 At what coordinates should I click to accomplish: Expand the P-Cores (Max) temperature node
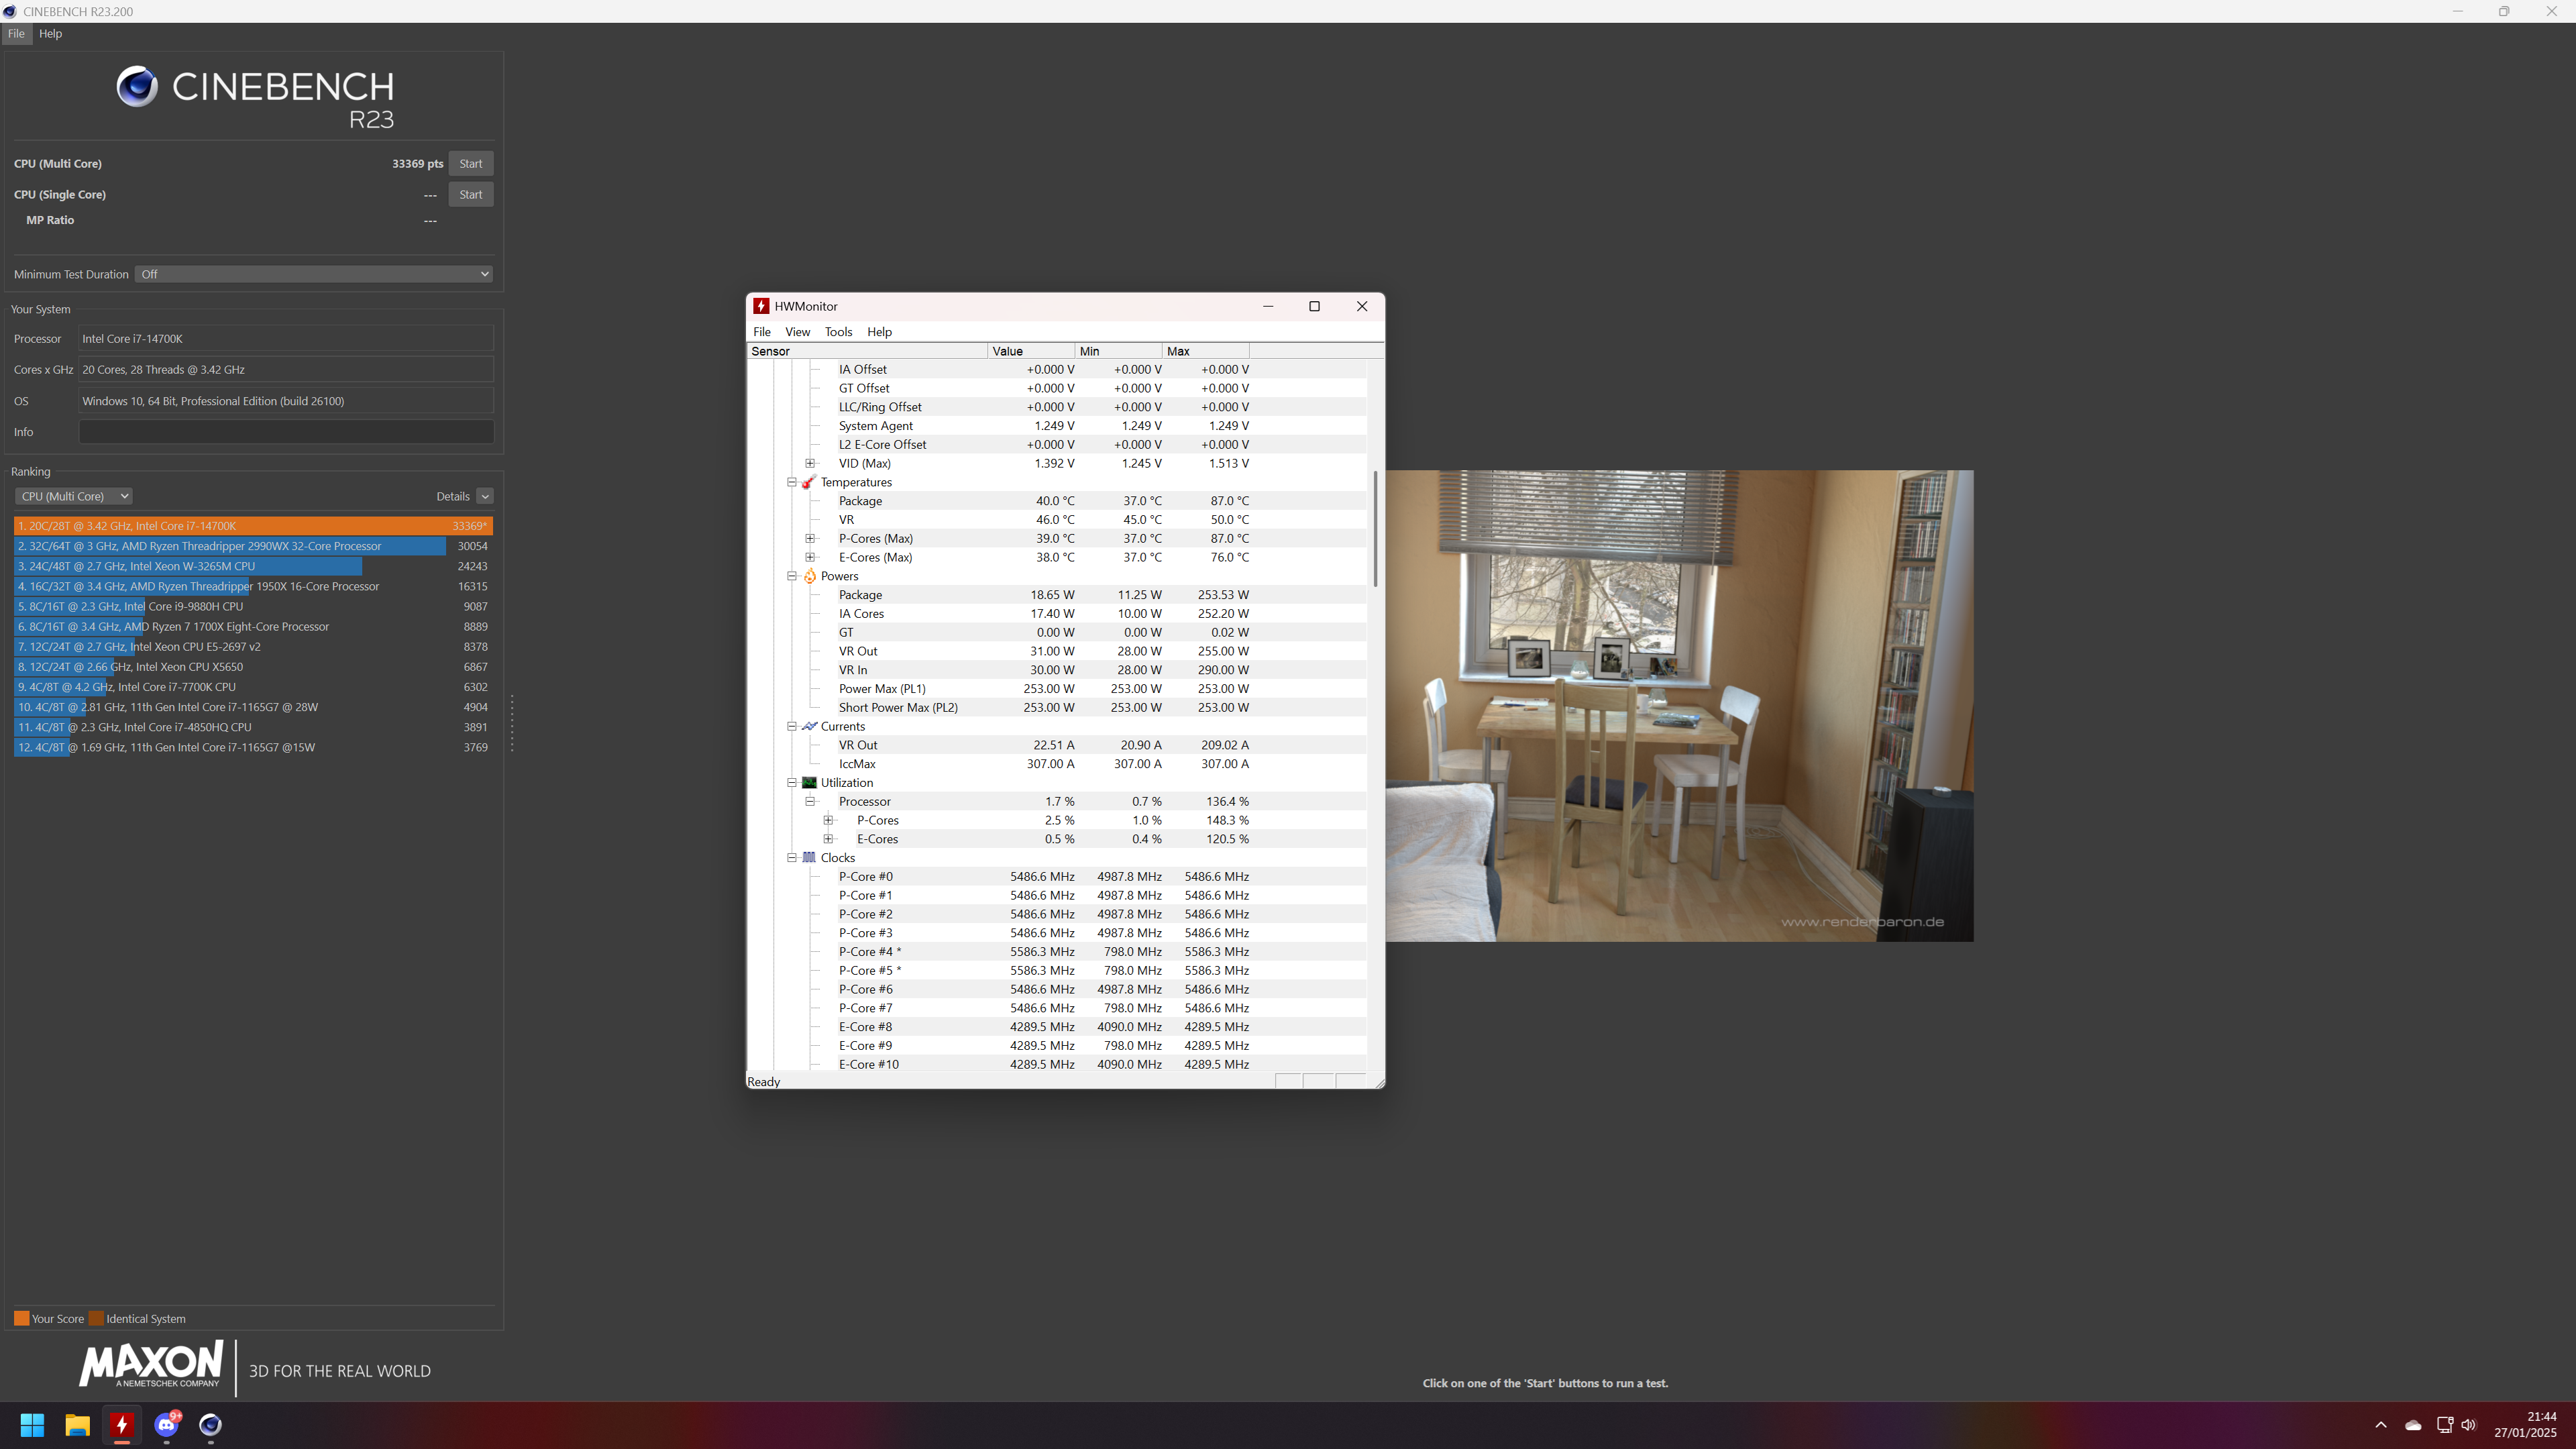[810, 539]
